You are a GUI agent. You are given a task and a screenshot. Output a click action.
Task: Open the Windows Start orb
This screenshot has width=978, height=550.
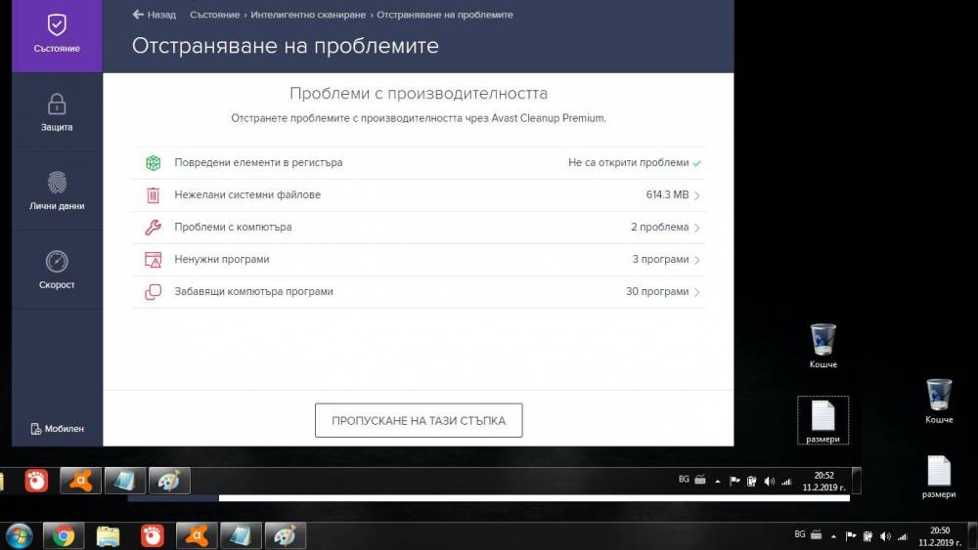click(19, 536)
